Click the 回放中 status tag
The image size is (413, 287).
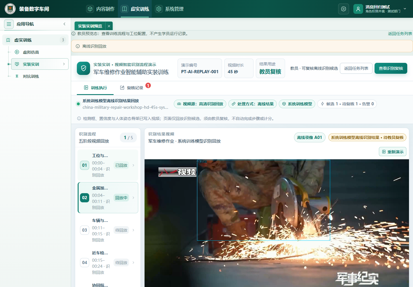tap(121, 198)
